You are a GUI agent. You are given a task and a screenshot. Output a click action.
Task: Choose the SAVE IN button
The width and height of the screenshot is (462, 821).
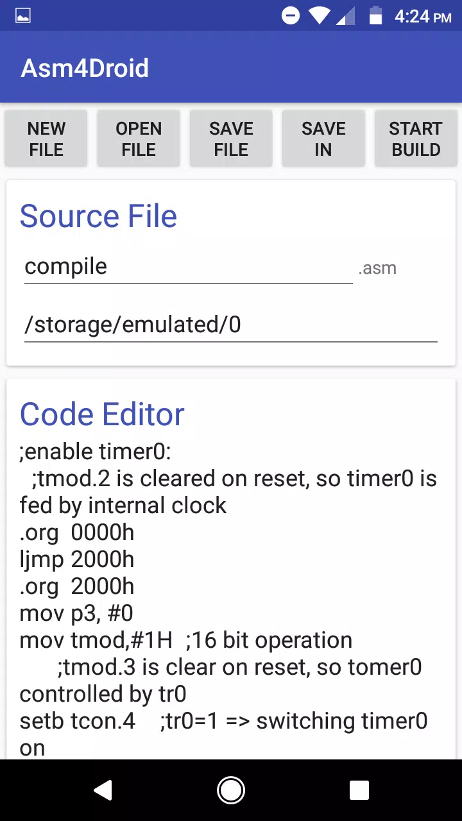coord(323,139)
